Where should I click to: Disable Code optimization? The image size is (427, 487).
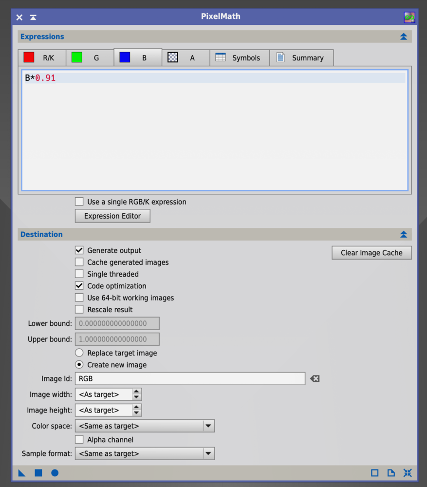[79, 286]
